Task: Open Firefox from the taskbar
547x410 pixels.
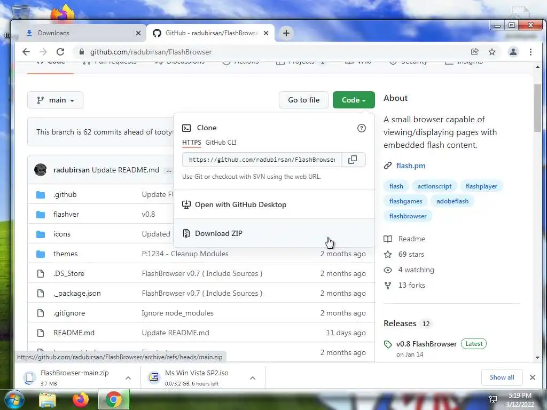Action: pyautogui.click(x=81, y=399)
